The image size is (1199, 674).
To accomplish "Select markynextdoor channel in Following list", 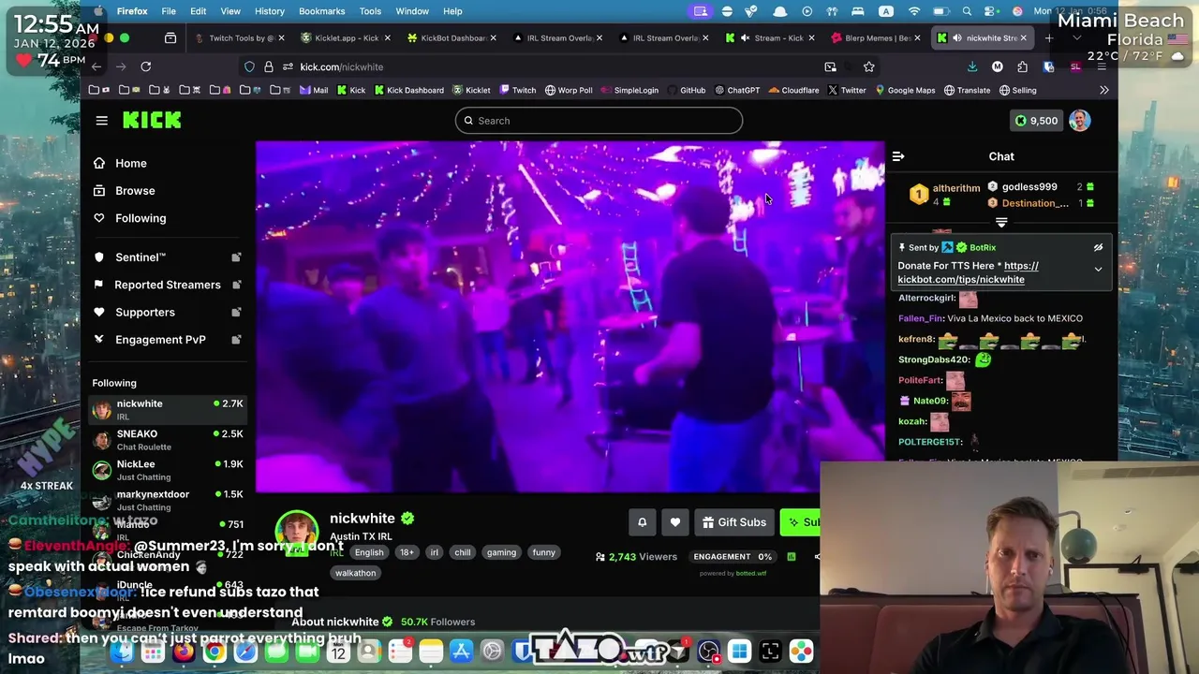I will 169,500.
